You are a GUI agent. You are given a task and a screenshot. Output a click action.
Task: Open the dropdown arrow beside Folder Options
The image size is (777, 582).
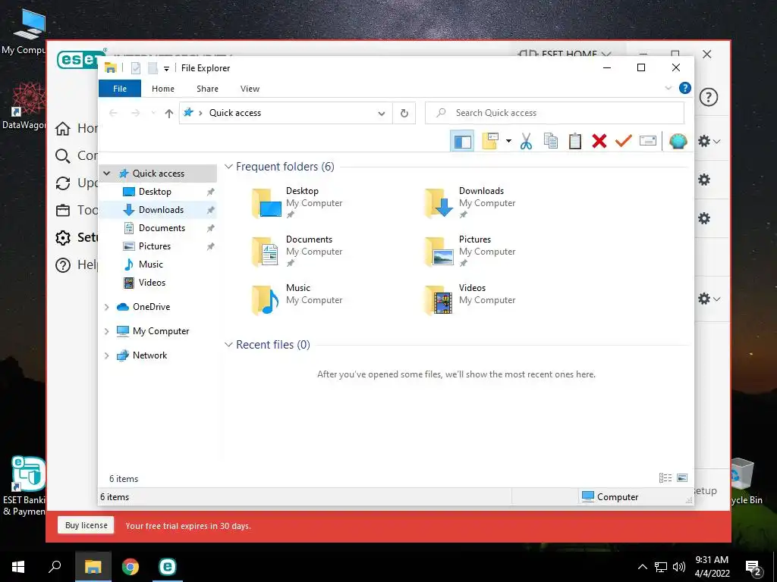pyautogui.click(x=508, y=141)
